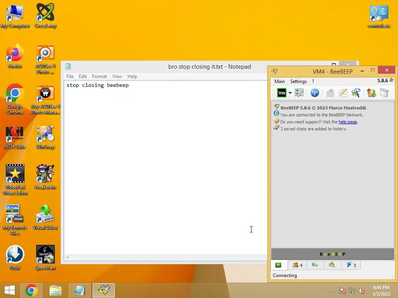Select the ACDSee 9 Photo desktop icon
Screen dimensions: 398x298
pyautogui.click(x=45, y=59)
